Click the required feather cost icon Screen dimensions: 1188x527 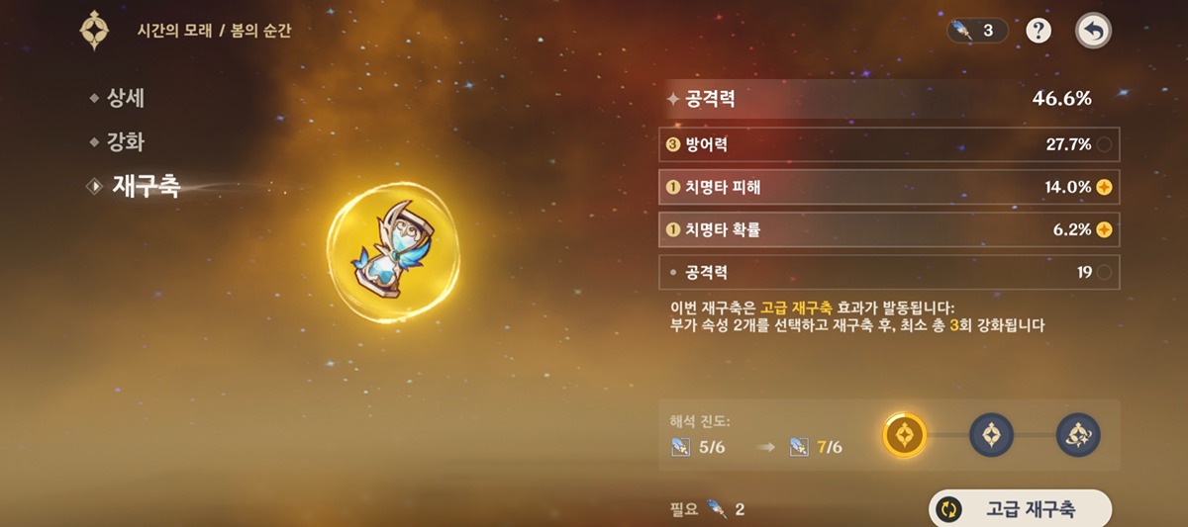pyautogui.click(x=716, y=509)
